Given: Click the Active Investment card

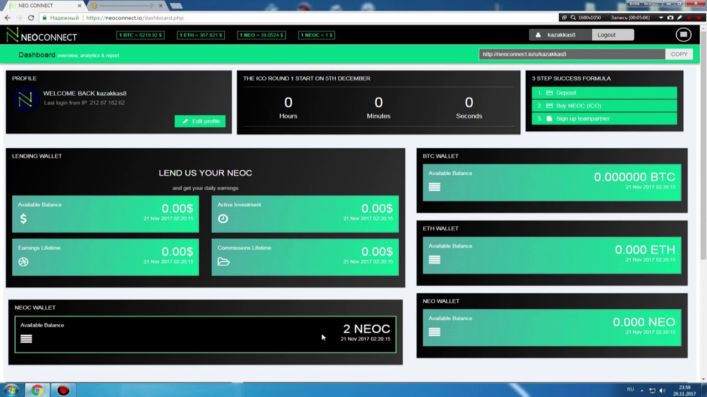Looking at the screenshot, I should click(x=305, y=213).
